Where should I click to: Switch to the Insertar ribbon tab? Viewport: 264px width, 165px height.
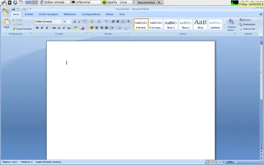(x=29, y=15)
